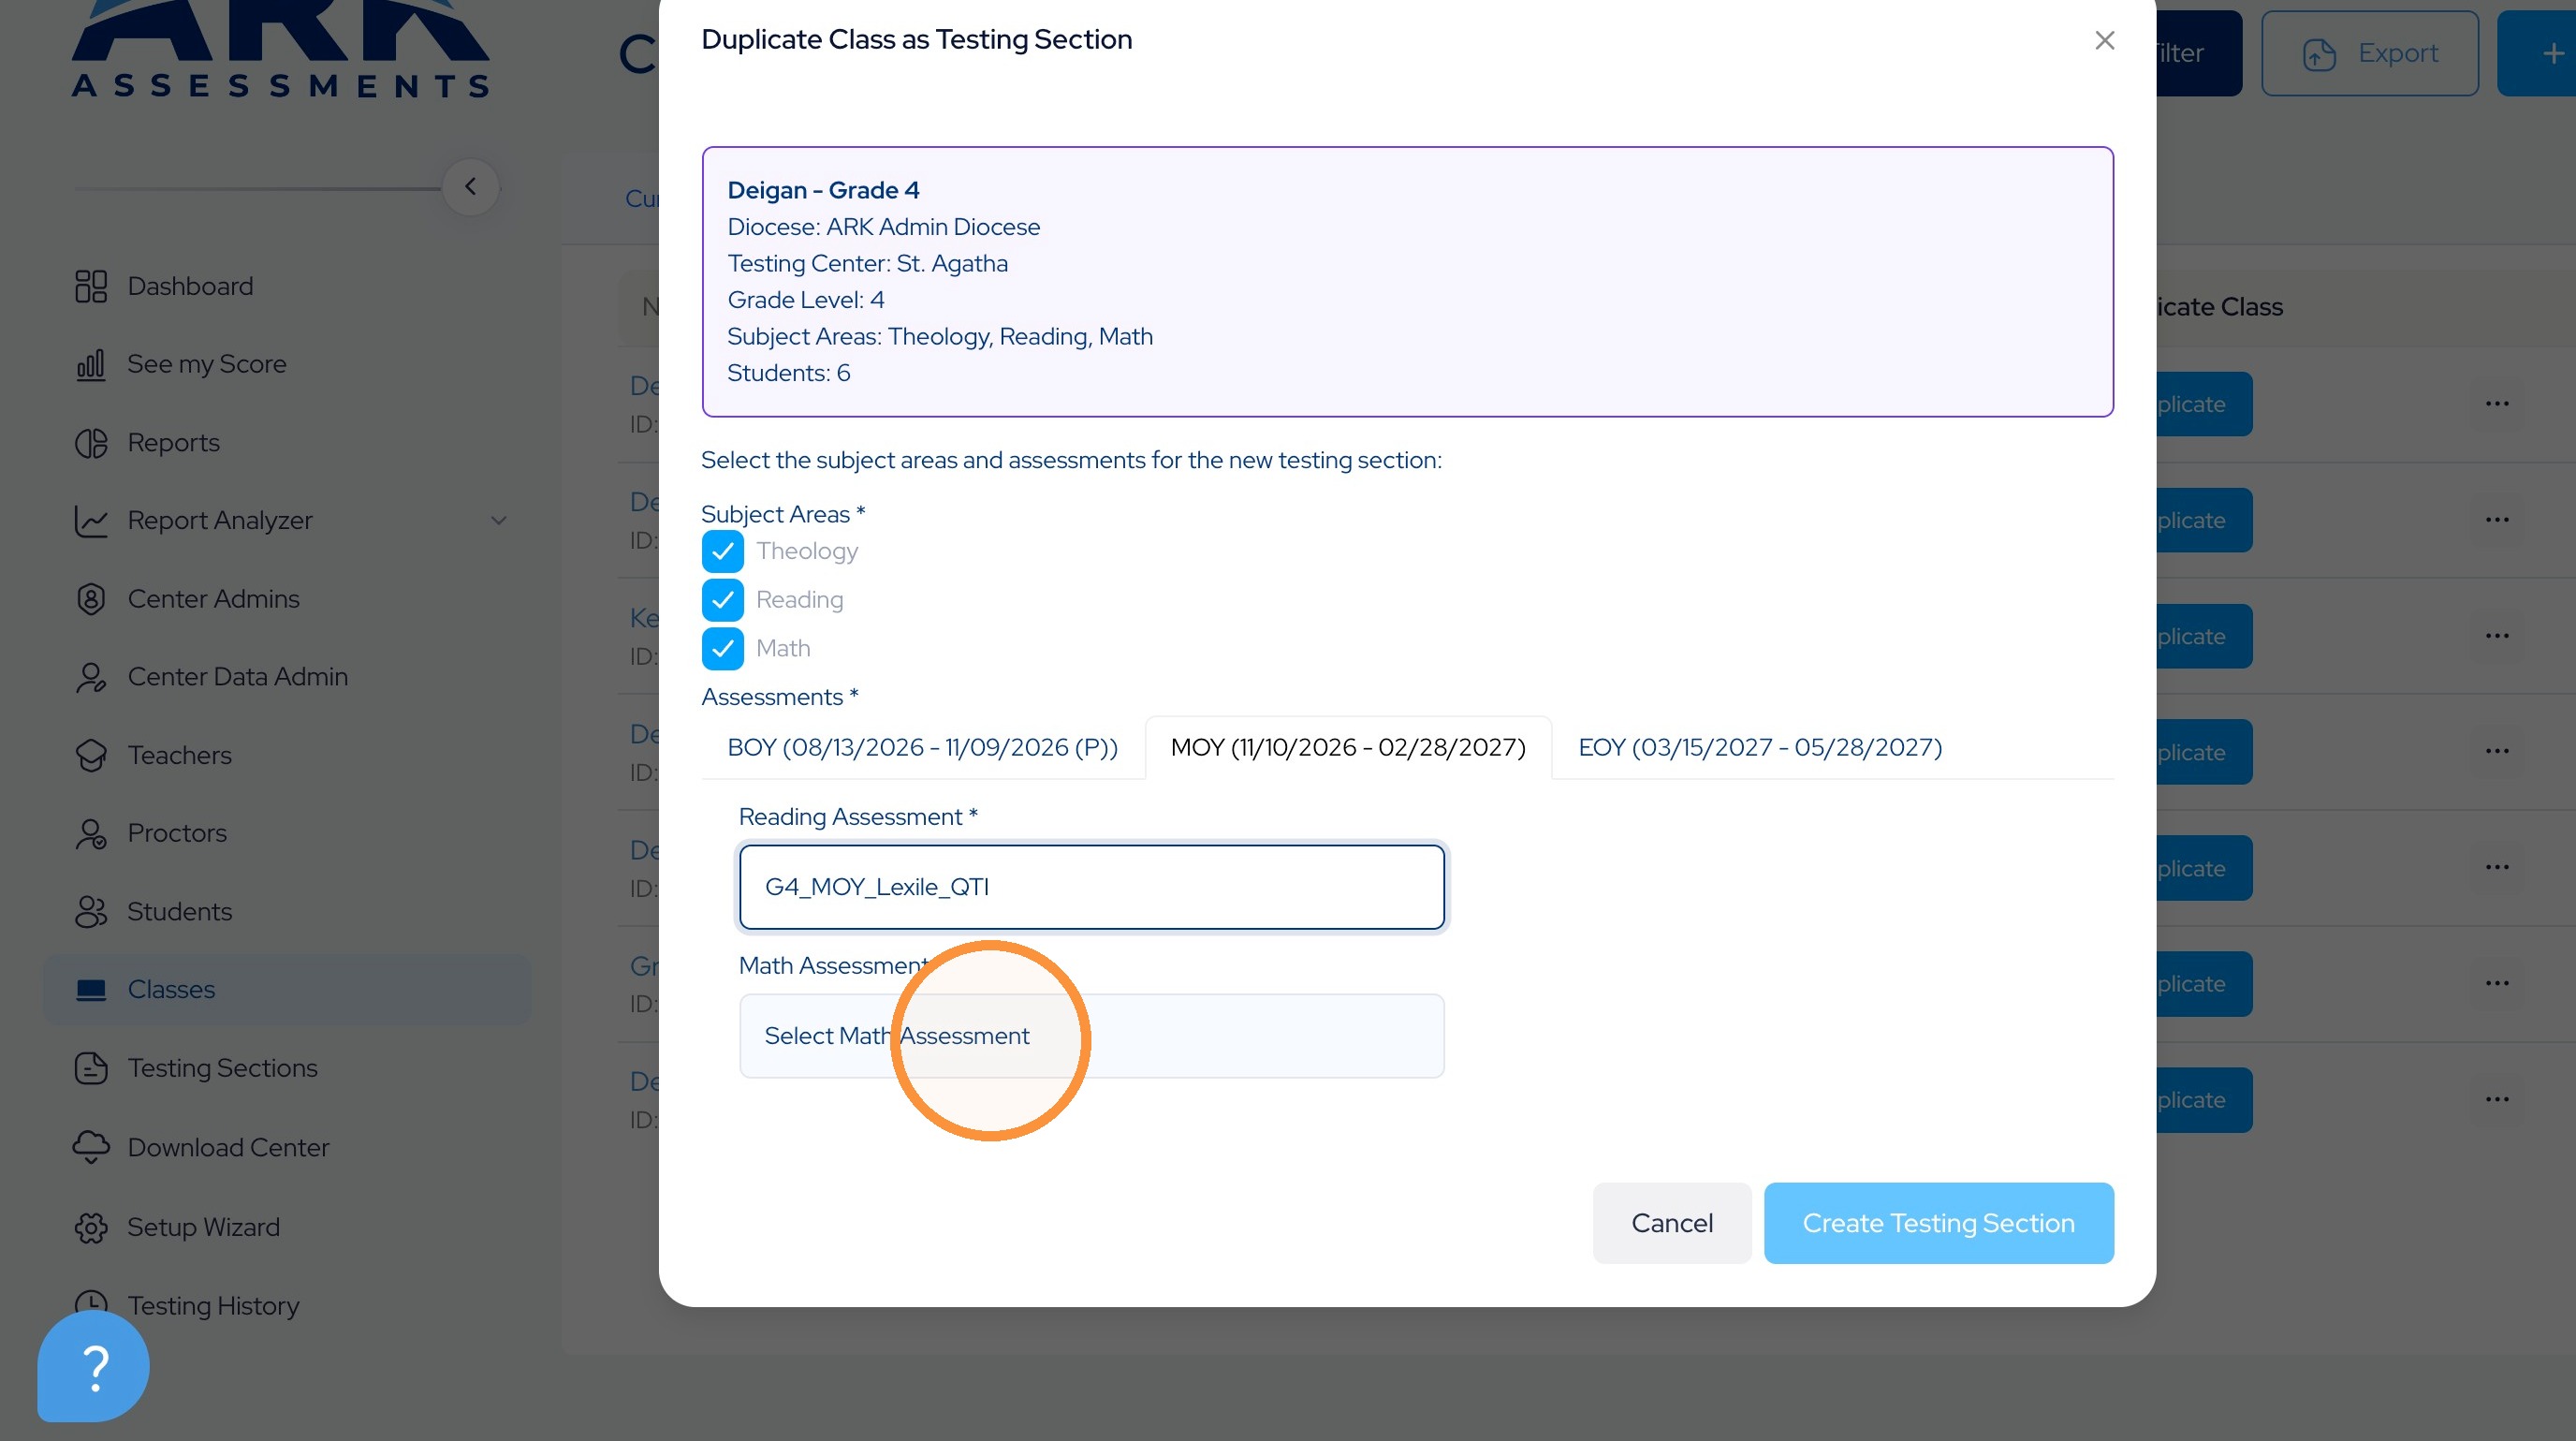This screenshot has width=2576, height=1441.
Task: Click the See my Score chart icon
Action: click(91, 364)
